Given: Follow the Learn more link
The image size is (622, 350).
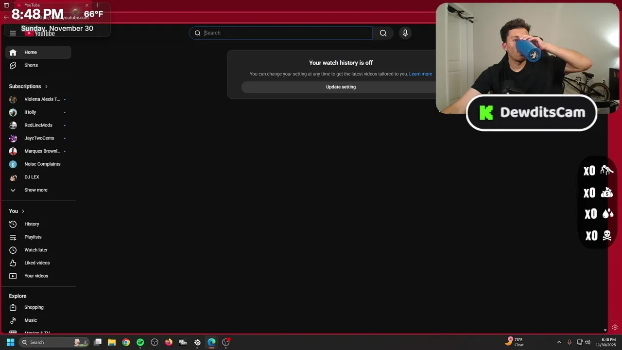Looking at the screenshot, I should tap(420, 74).
